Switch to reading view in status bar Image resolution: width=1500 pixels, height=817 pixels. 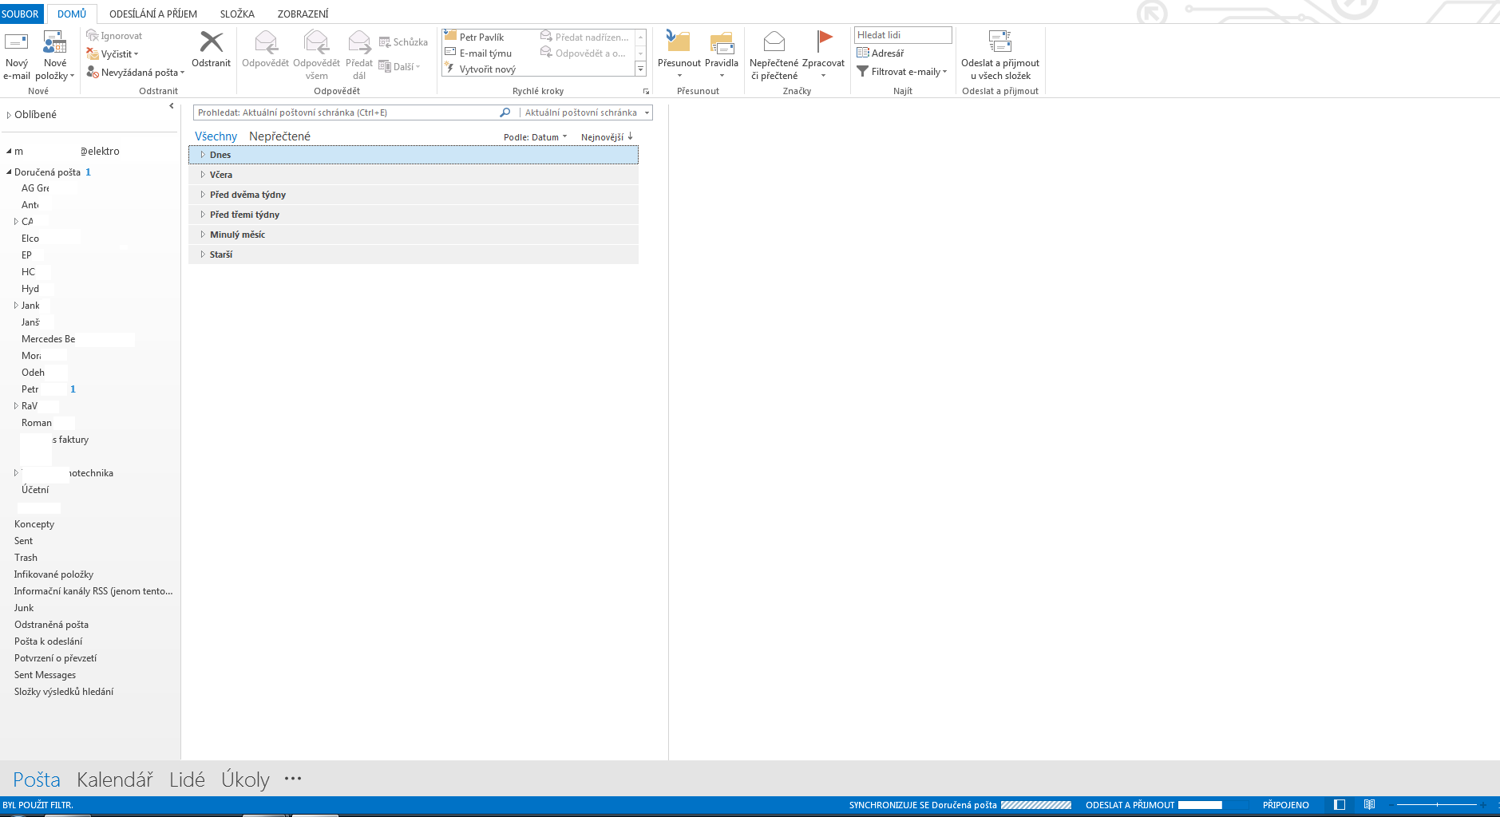1369,805
